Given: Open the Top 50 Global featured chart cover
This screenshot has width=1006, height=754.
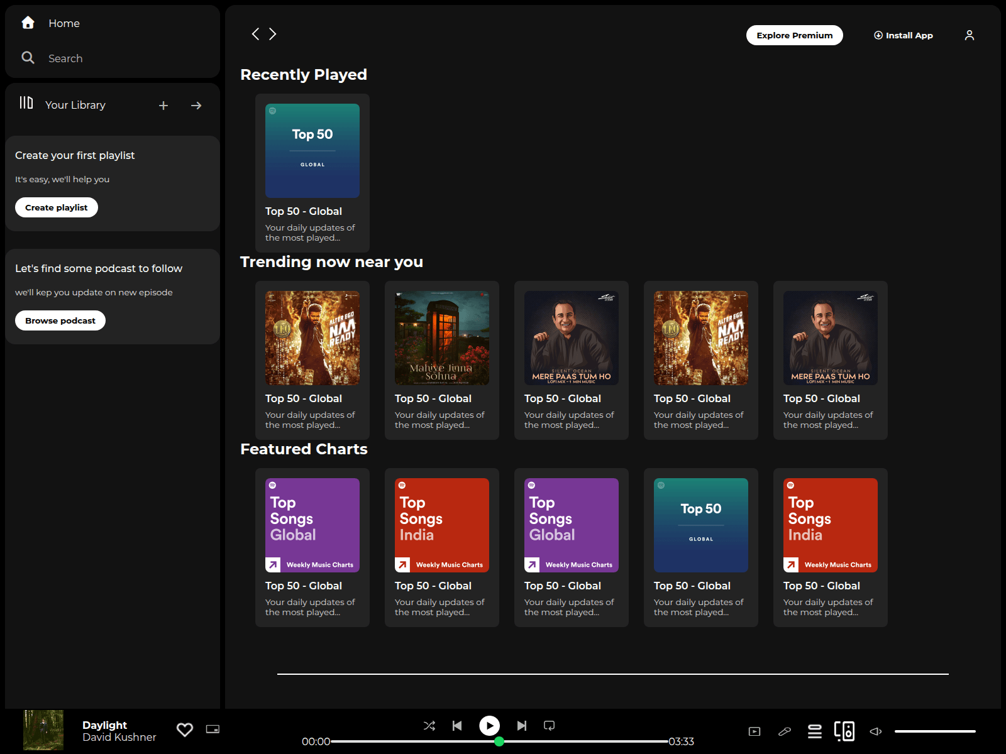Looking at the screenshot, I should tap(701, 525).
